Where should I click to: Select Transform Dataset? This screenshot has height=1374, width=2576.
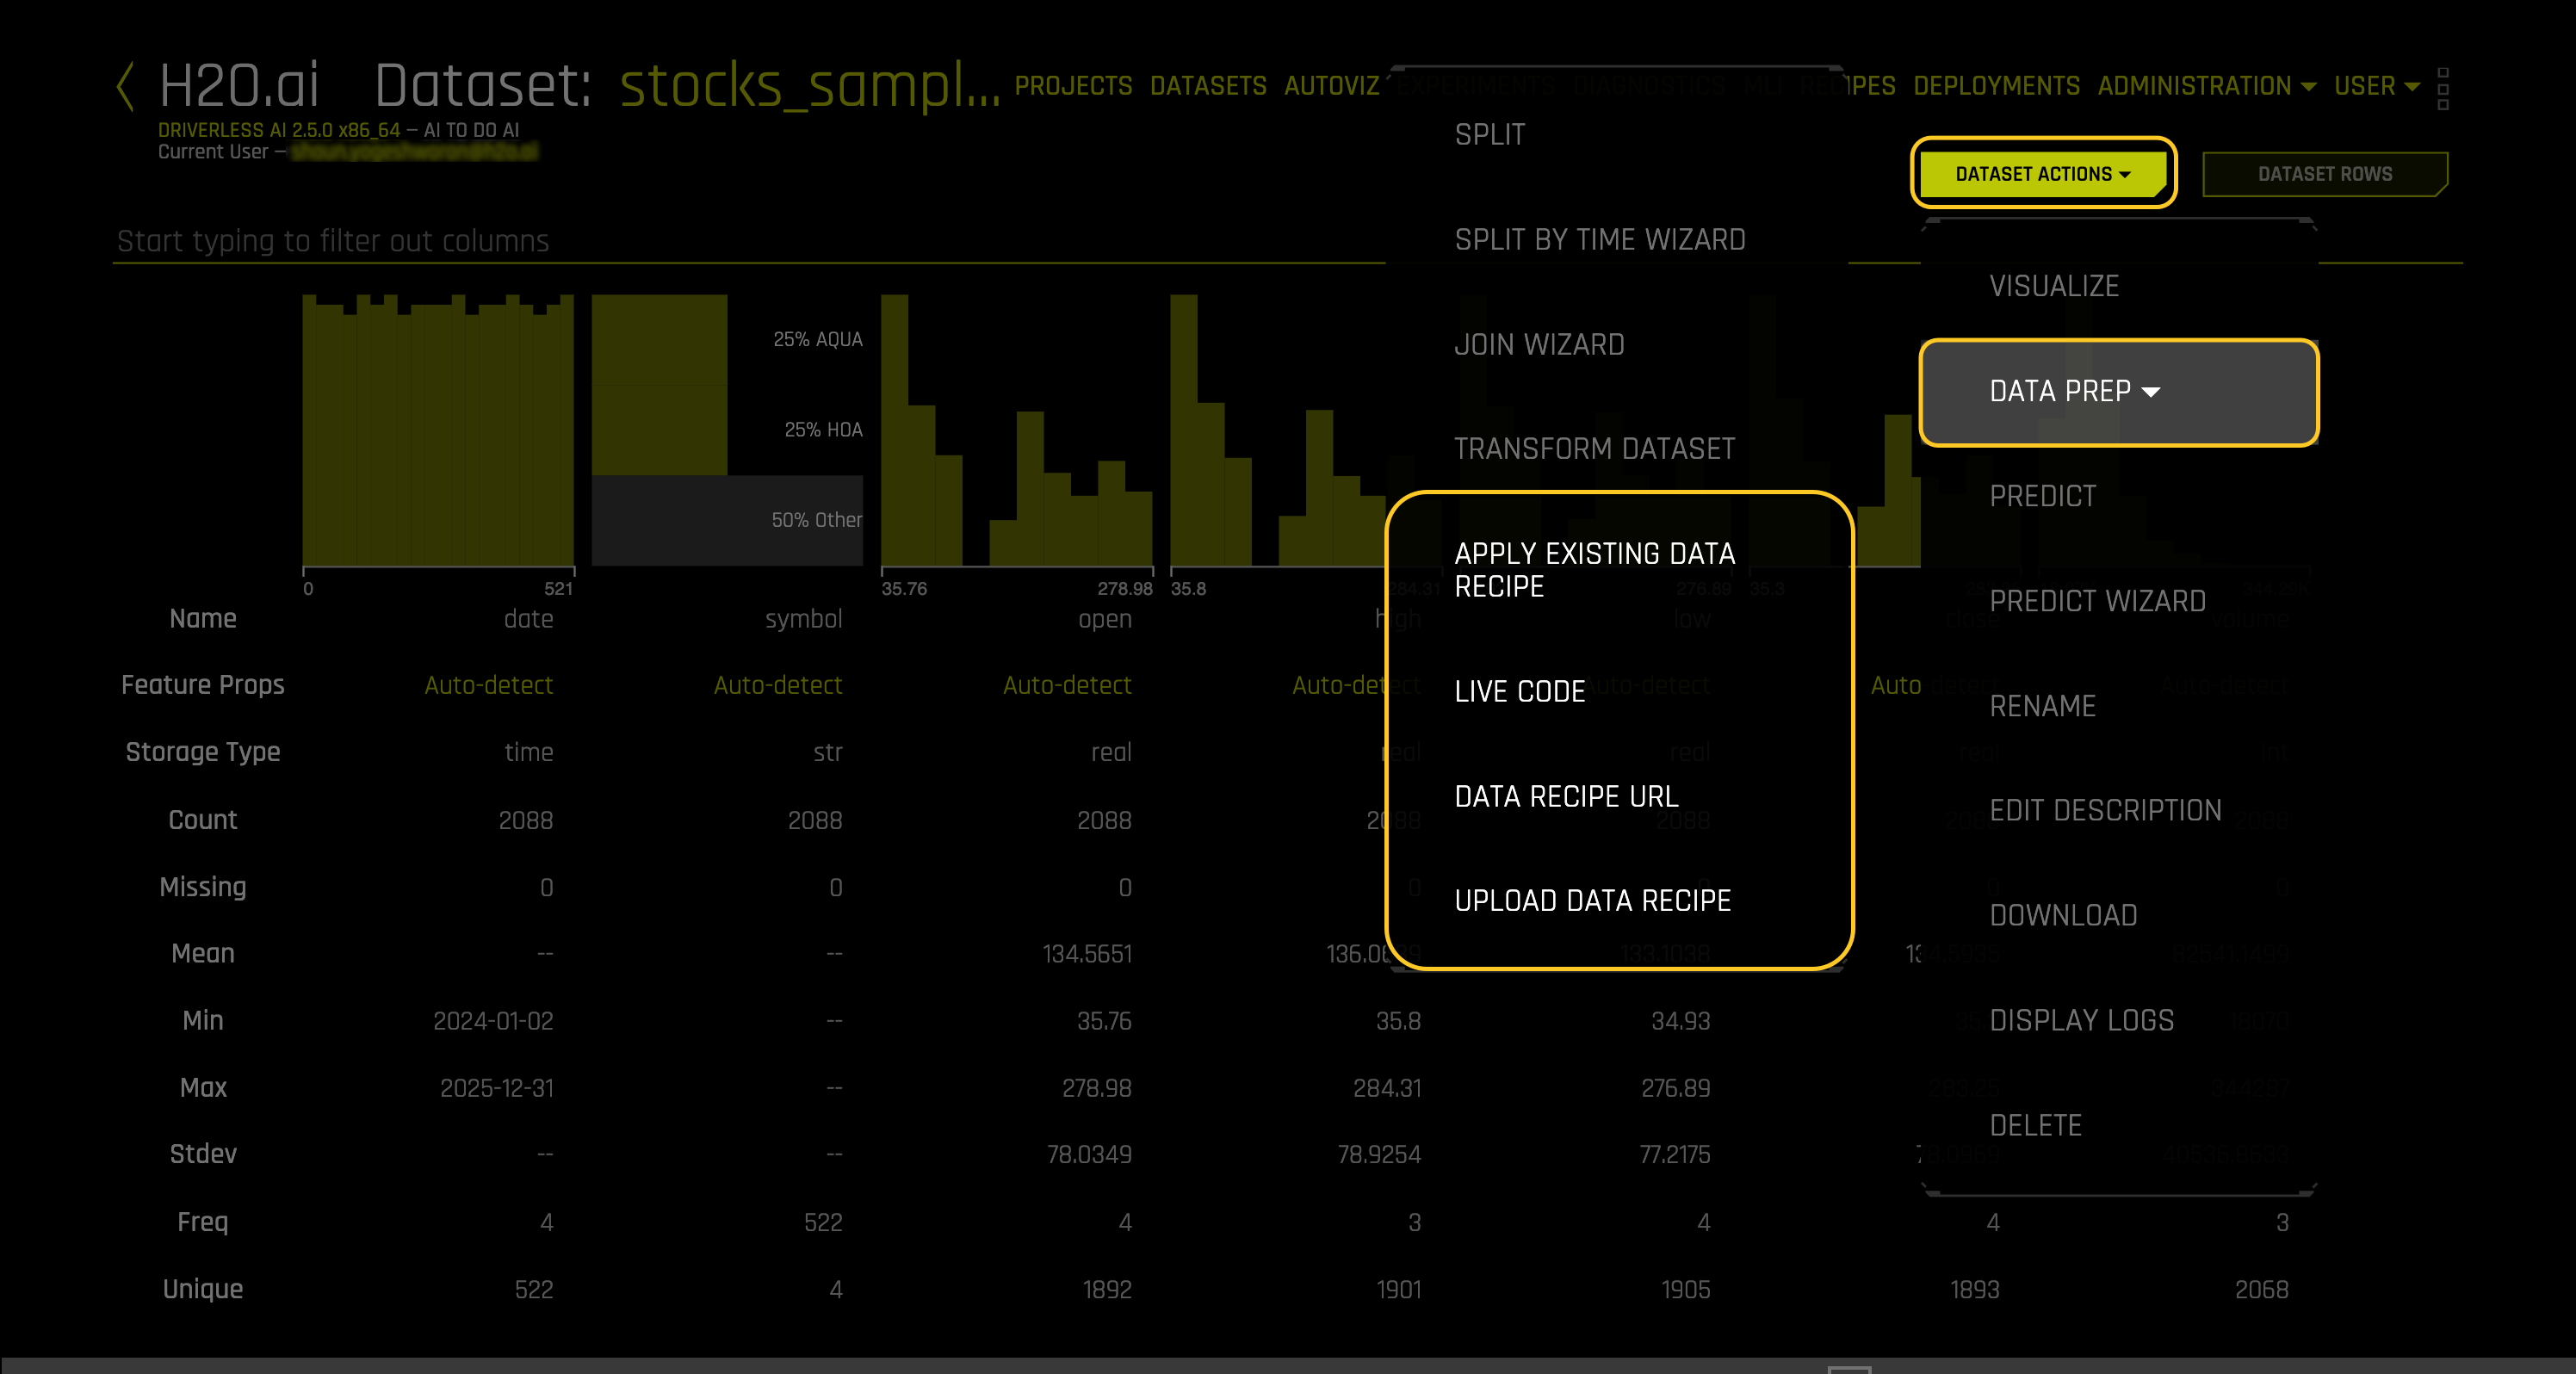point(1594,449)
